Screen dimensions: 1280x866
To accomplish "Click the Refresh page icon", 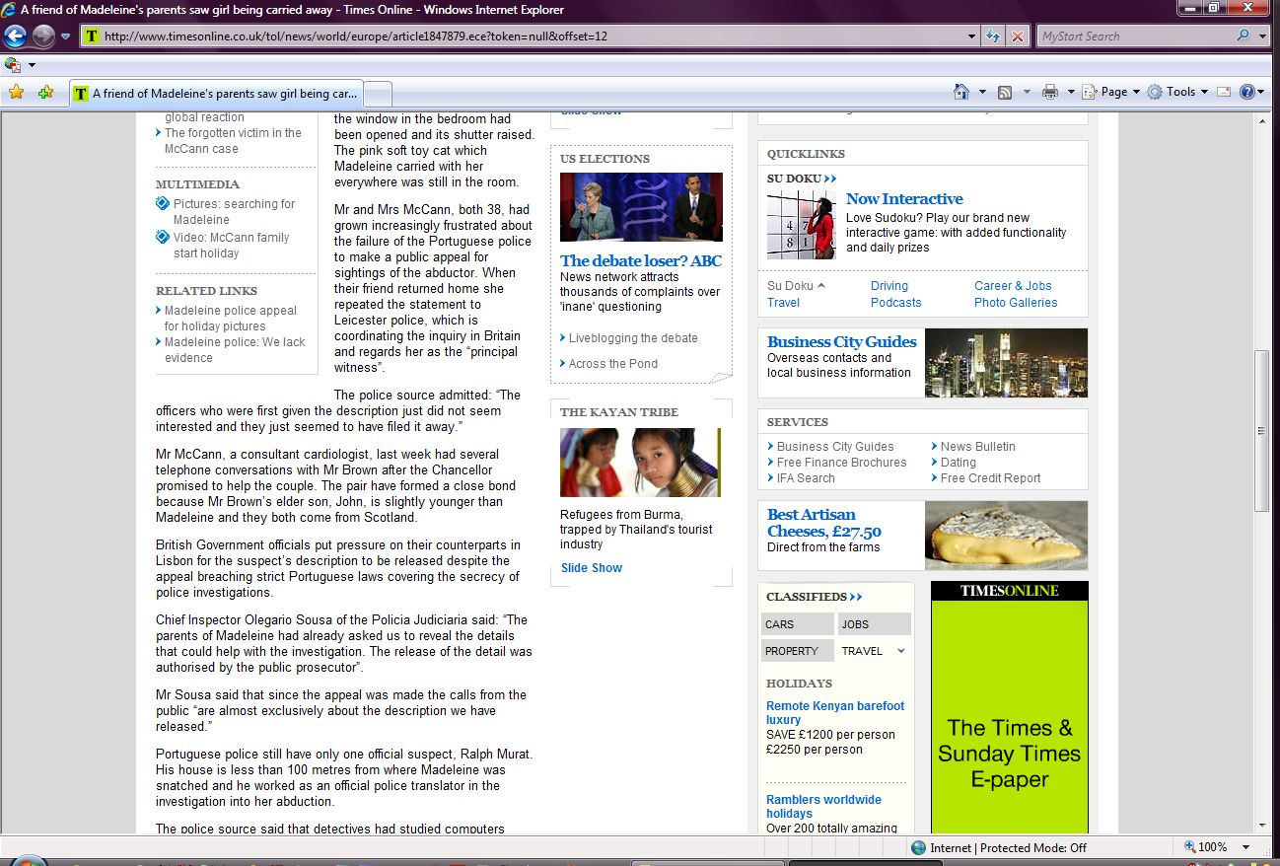I will coord(994,36).
